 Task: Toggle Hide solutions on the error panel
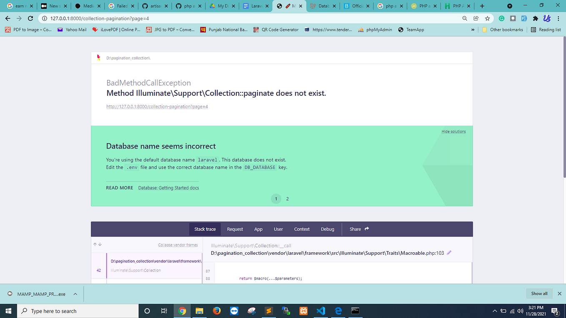pos(453,131)
